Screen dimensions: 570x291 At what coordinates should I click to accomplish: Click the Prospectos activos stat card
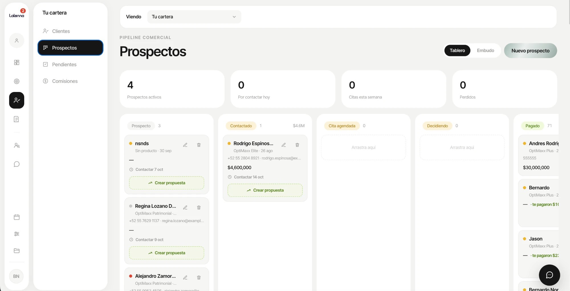(x=172, y=89)
